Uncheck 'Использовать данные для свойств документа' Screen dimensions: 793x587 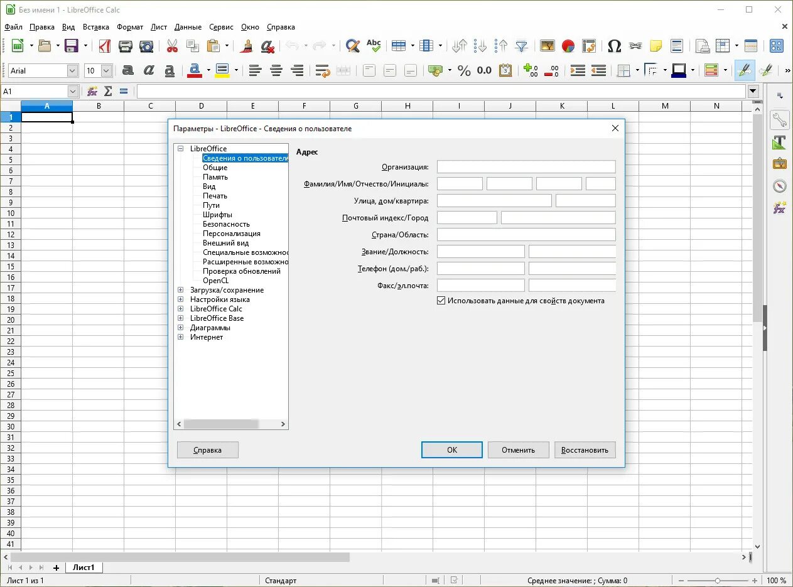point(441,301)
